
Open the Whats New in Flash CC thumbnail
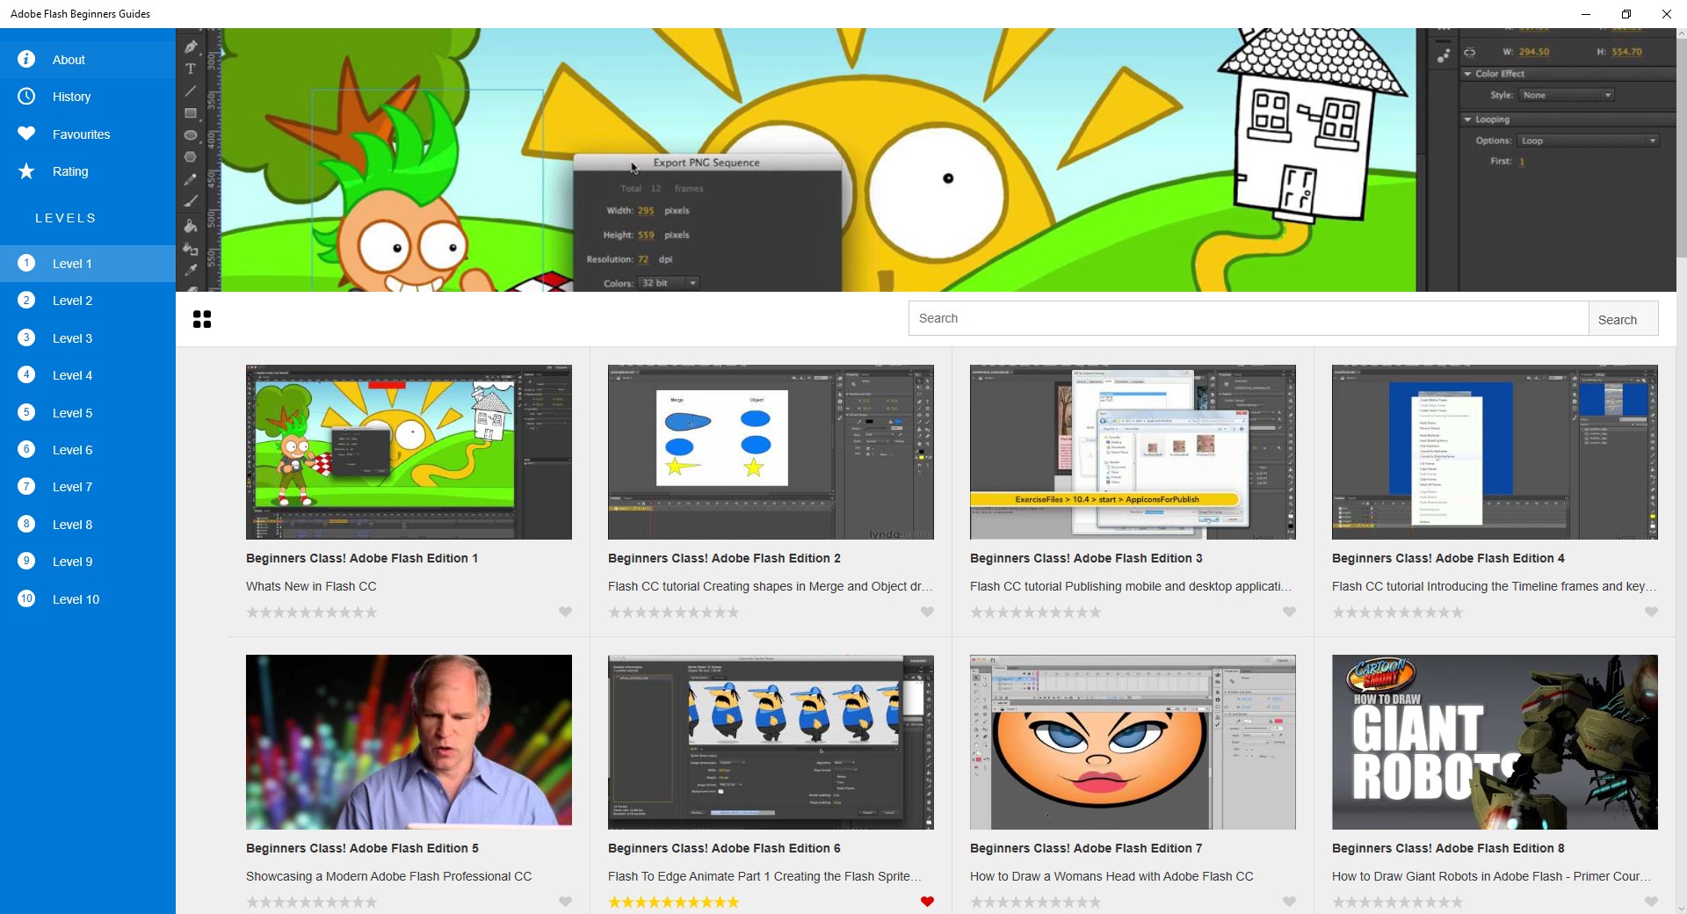point(409,452)
